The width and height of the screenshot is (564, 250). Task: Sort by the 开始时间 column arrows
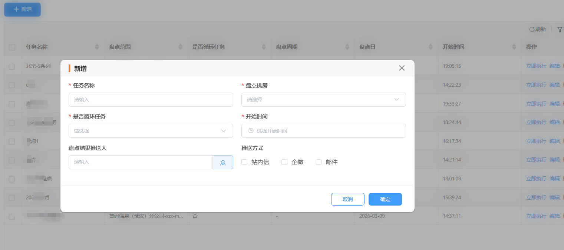(514, 47)
